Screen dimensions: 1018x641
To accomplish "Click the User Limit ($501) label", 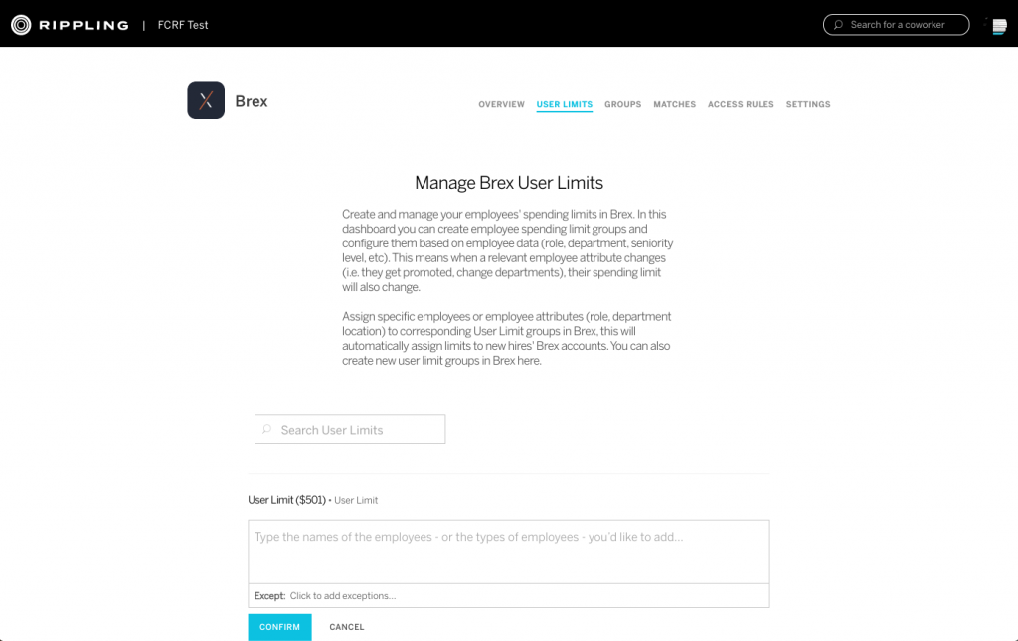I will coord(287,500).
